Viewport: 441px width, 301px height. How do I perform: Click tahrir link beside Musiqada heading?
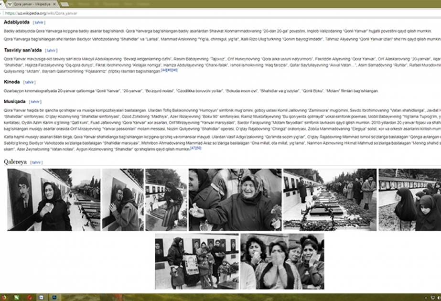point(35,102)
